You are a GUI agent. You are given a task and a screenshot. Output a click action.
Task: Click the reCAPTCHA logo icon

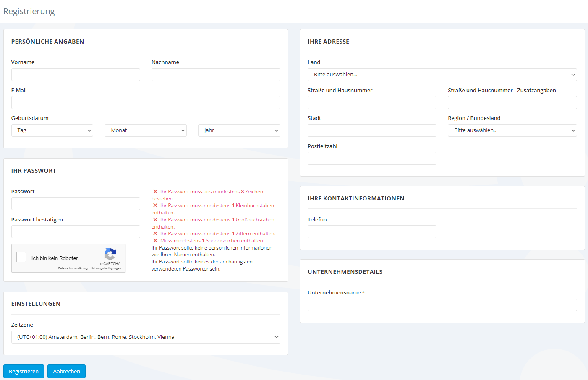pos(110,254)
